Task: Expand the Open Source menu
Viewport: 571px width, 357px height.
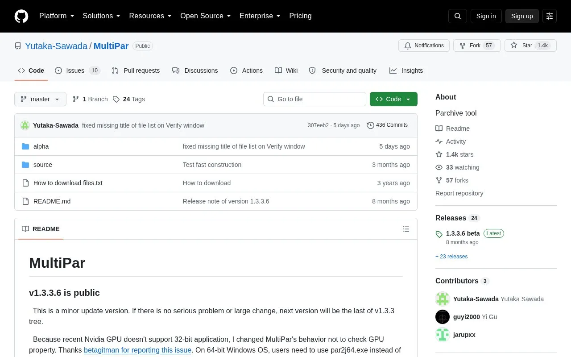Action: point(206,16)
